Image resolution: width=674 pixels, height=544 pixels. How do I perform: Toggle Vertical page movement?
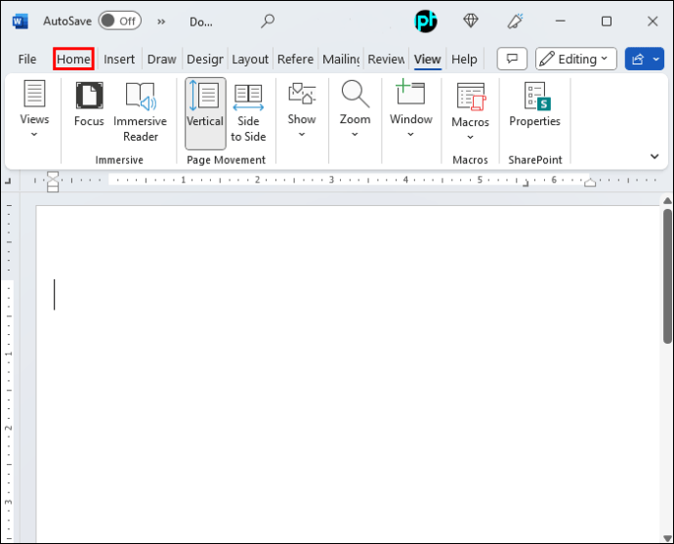coord(205,113)
